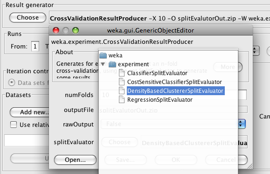Screen dimensions: 270x174
Task: Click the RegressionSplitEvaluator file icon
Action: [122, 99]
